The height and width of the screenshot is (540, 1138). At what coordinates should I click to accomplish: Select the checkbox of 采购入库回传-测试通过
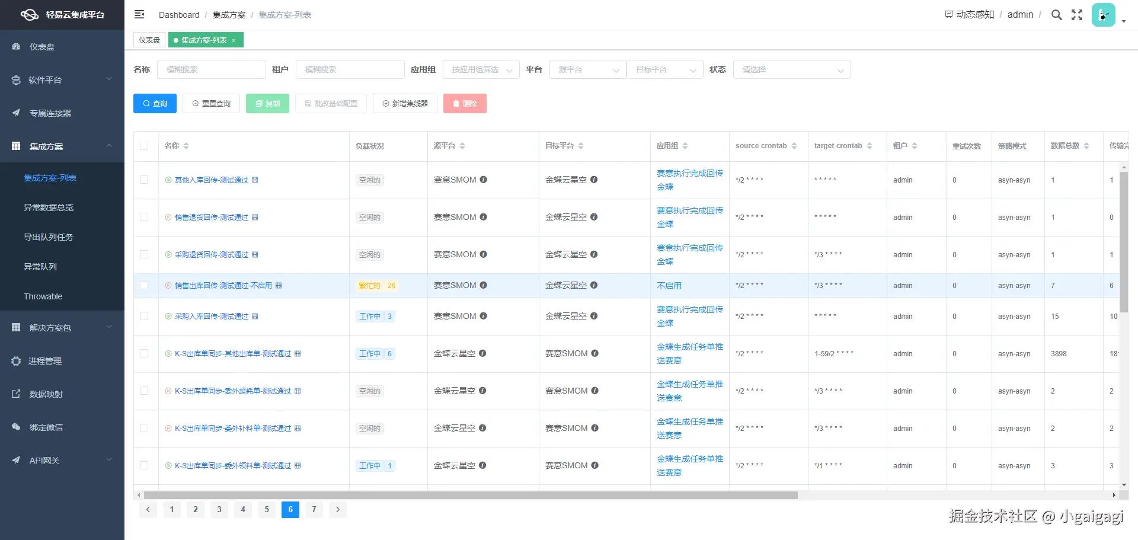(x=145, y=316)
